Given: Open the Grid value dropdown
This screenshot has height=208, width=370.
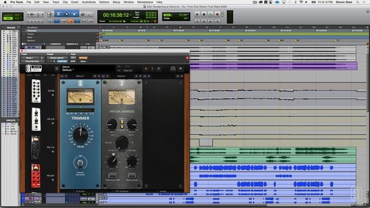Looking at the screenshot, I should (x=188, y=14).
